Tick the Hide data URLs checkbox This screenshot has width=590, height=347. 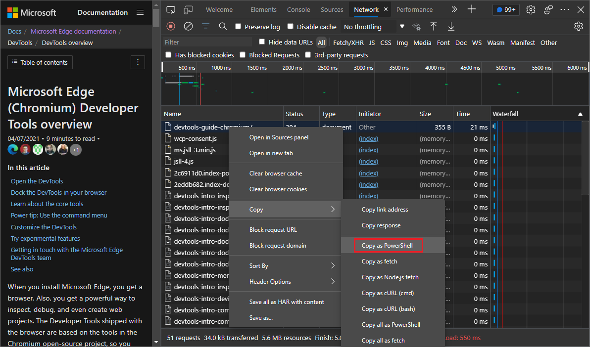click(262, 42)
